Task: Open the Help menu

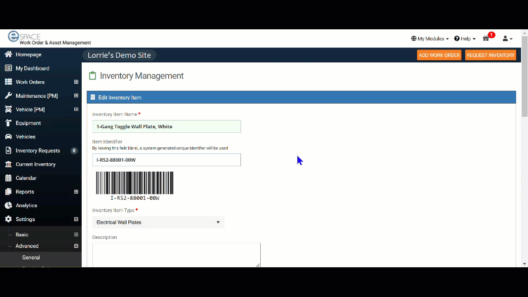Action: 465,38
